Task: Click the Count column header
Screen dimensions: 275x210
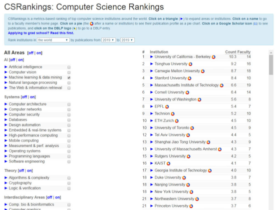Action: (231, 52)
